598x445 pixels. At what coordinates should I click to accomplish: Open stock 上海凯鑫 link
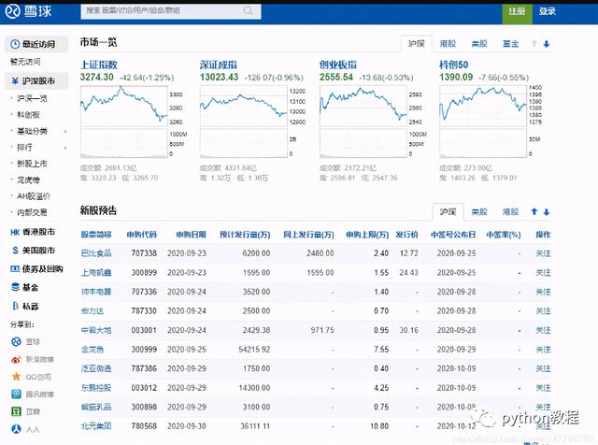(x=96, y=272)
